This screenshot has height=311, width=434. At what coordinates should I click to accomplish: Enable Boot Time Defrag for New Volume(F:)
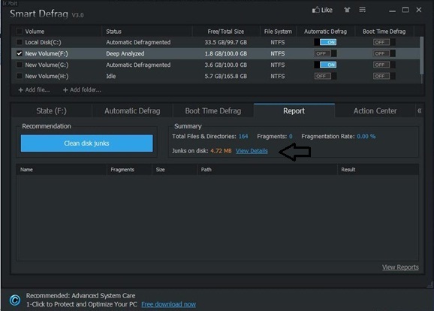(384, 53)
